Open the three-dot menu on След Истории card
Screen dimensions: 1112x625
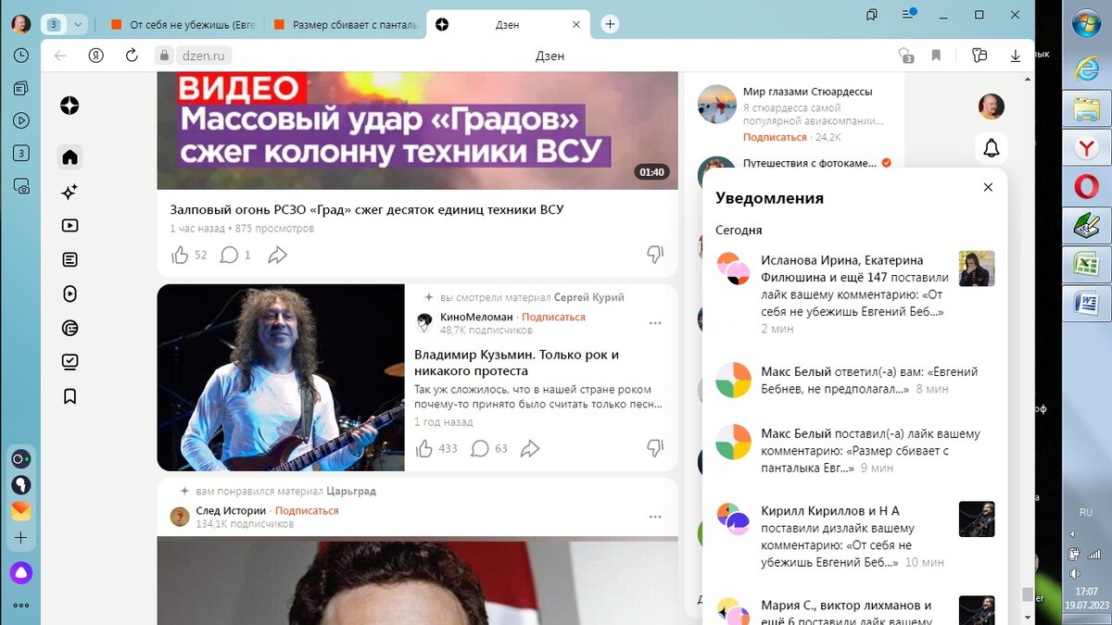coord(655,517)
